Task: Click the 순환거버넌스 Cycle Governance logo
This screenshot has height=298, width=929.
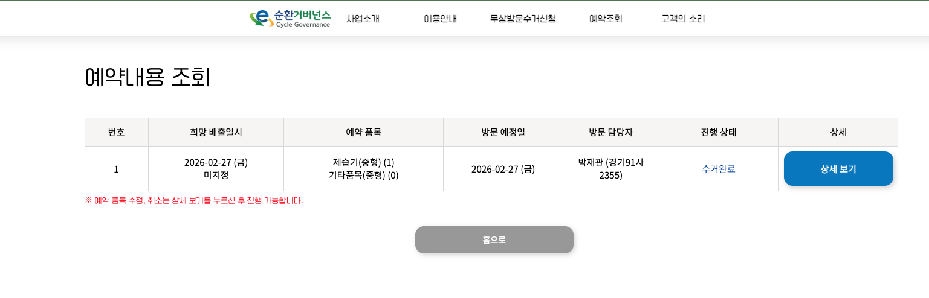Action: click(x=290, y=18)
